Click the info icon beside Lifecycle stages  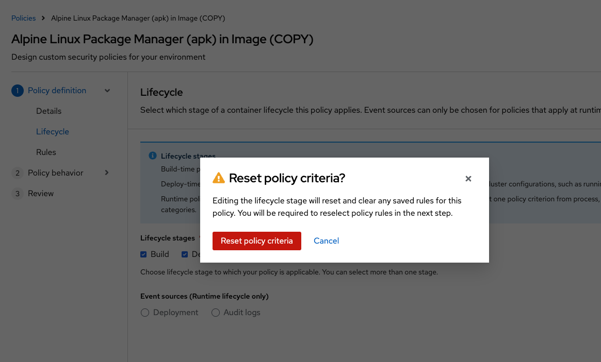(x=153, y=156)
